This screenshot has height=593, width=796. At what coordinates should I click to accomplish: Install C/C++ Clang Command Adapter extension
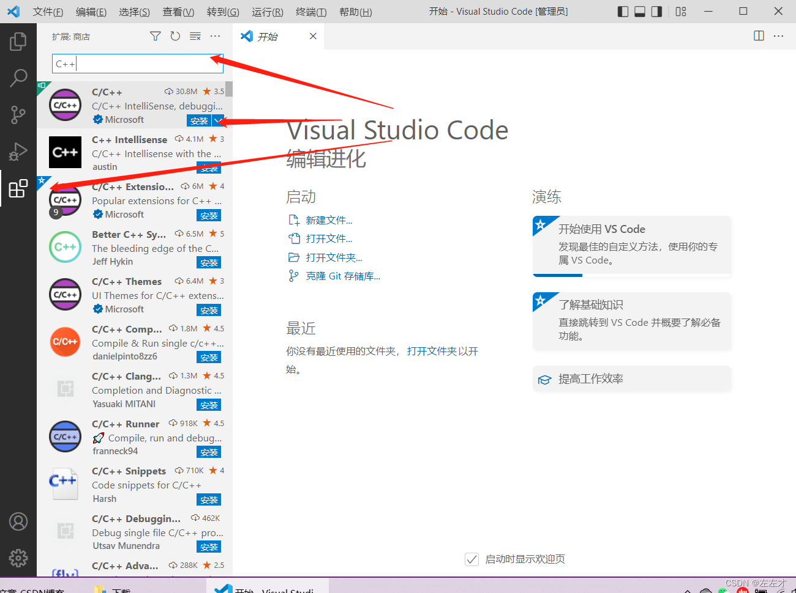click(209, 405)
